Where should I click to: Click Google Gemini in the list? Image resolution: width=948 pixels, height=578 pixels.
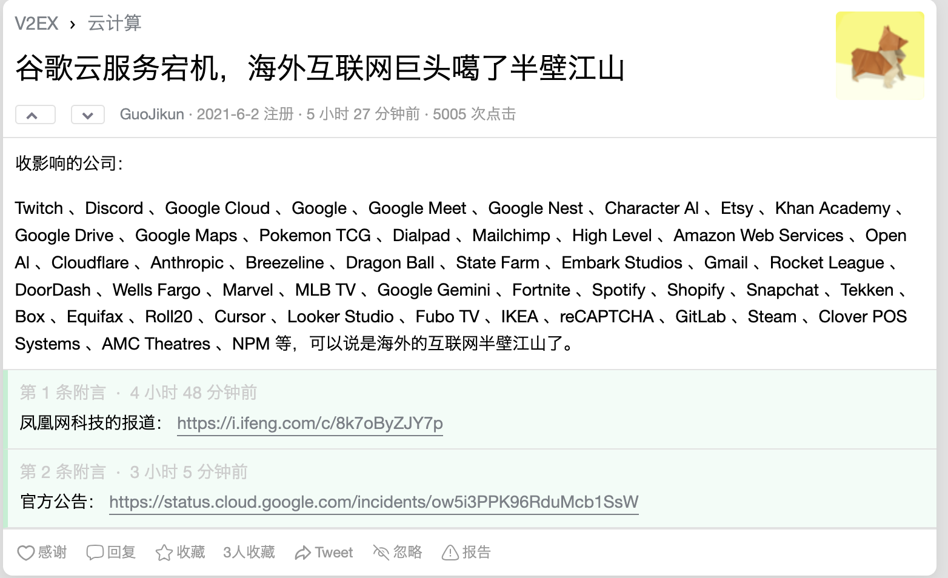click(x=434, y=290)
